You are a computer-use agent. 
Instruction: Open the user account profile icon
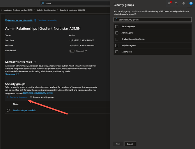coord(191,3)
